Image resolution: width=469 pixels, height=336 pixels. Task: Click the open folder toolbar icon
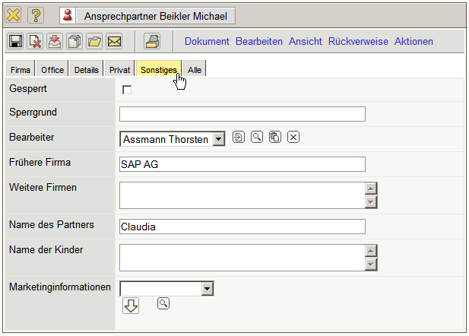94,42
